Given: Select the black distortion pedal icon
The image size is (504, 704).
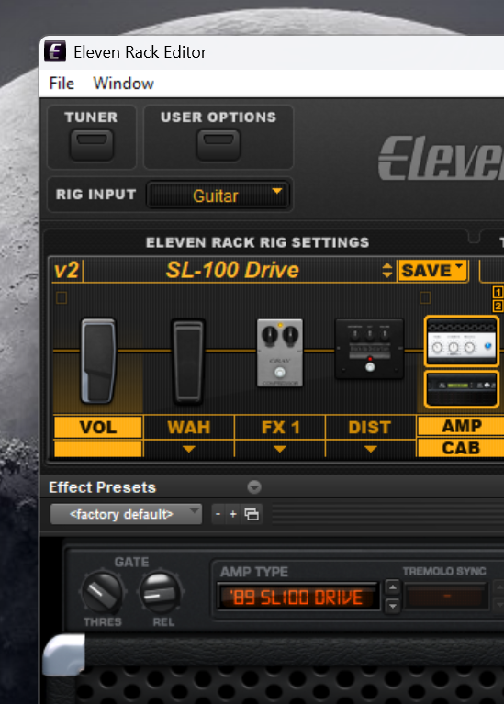Looking at the screenshot, I should tap(369, 349).
